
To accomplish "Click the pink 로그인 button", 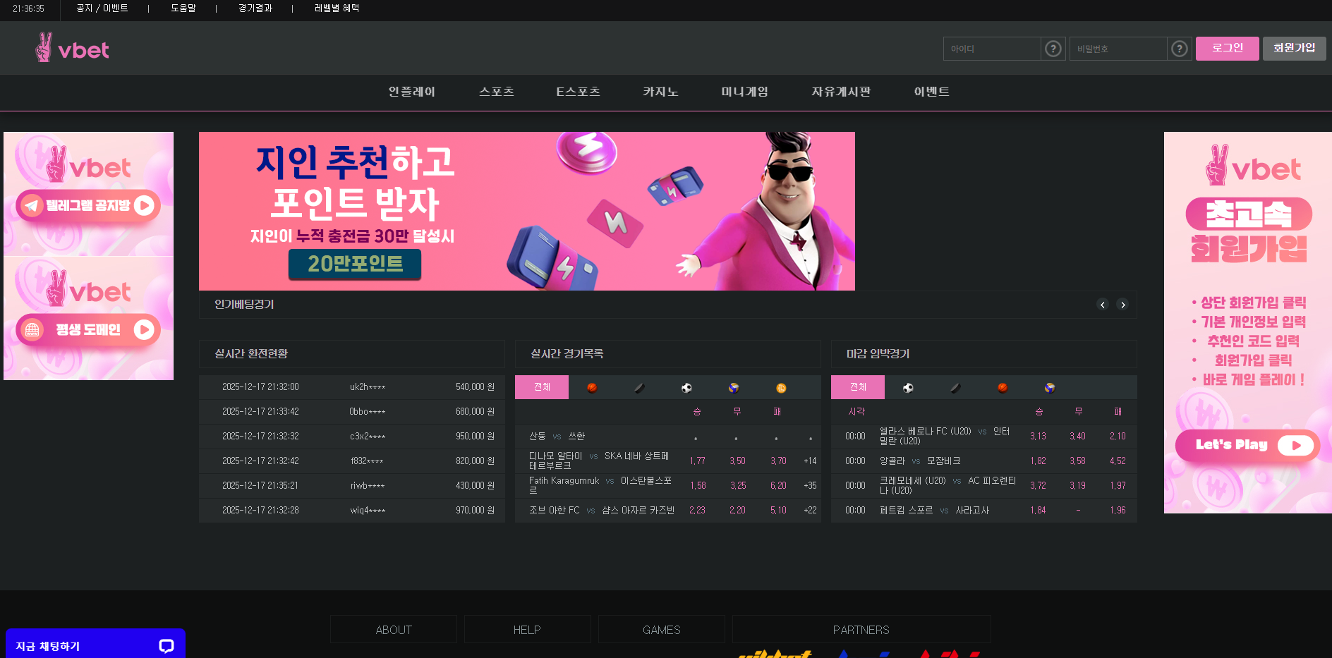I will (x=1227, y=48).
